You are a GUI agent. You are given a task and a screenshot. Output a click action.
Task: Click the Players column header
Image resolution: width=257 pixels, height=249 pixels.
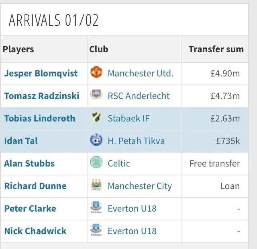pos(18,49)
